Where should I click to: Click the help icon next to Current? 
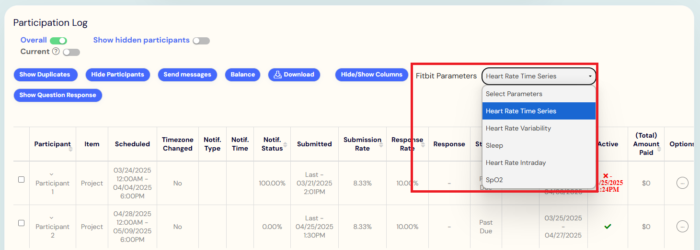[56, 52]
